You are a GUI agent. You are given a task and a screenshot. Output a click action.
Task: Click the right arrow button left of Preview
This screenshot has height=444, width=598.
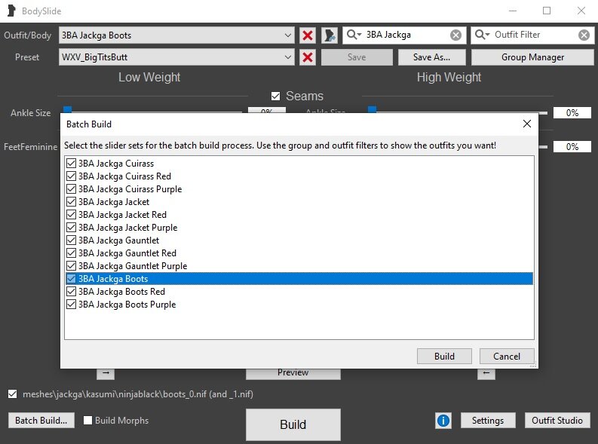point(106,372)
